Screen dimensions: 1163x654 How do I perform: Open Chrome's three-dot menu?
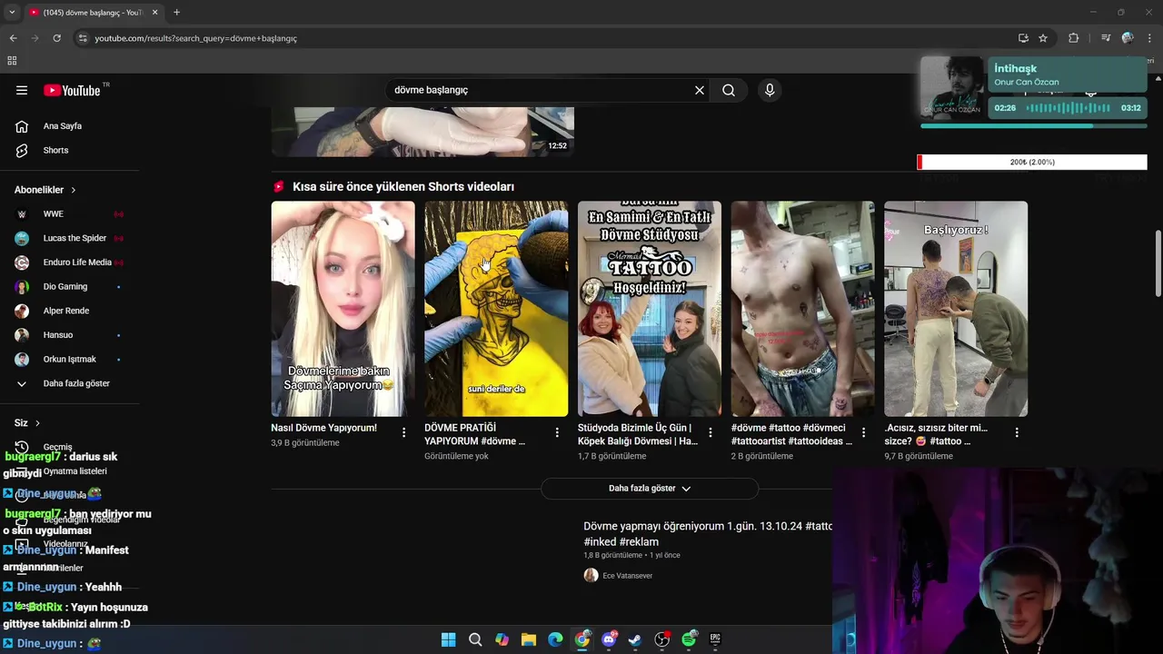(x=1150, y=38)
